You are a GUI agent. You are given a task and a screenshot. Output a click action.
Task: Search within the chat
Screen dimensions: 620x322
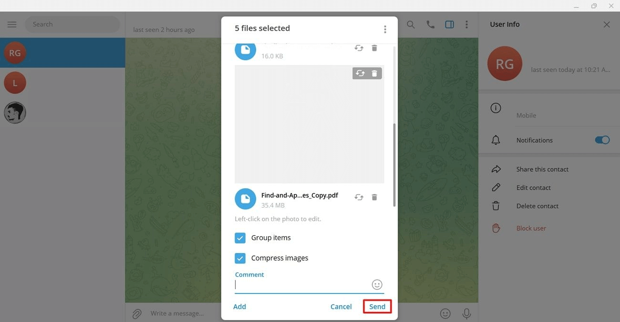(x=410, y=24)
